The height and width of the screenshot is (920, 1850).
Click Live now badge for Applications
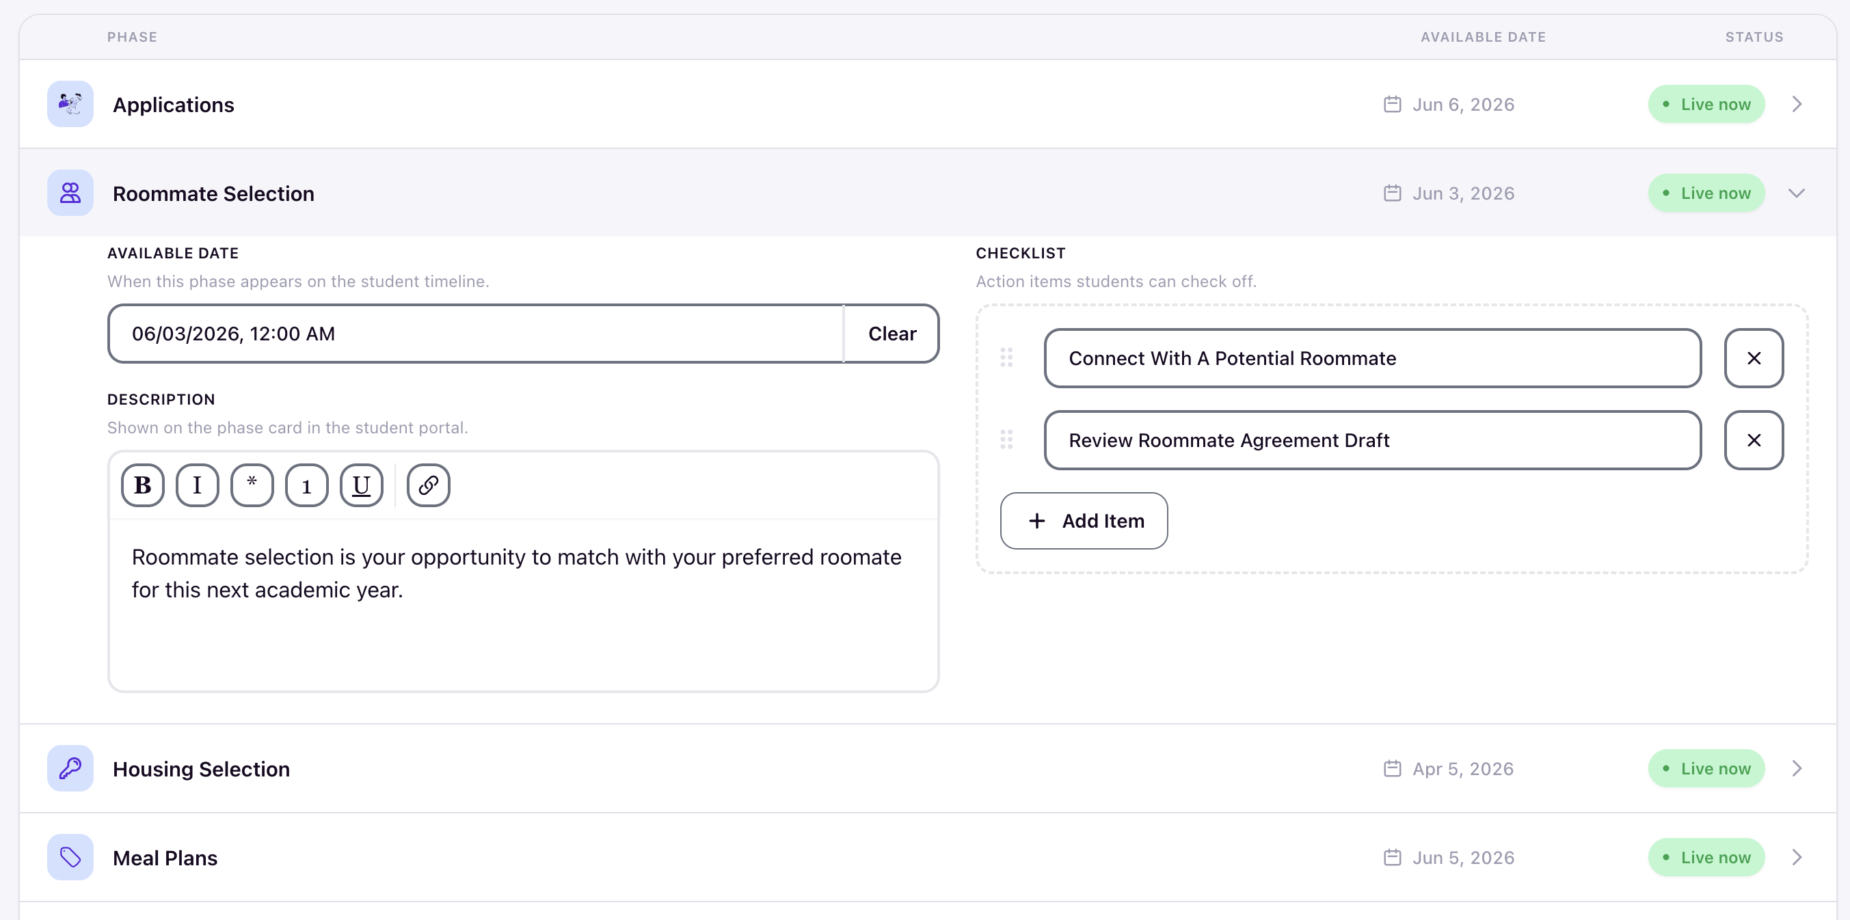click(1706, 104)
